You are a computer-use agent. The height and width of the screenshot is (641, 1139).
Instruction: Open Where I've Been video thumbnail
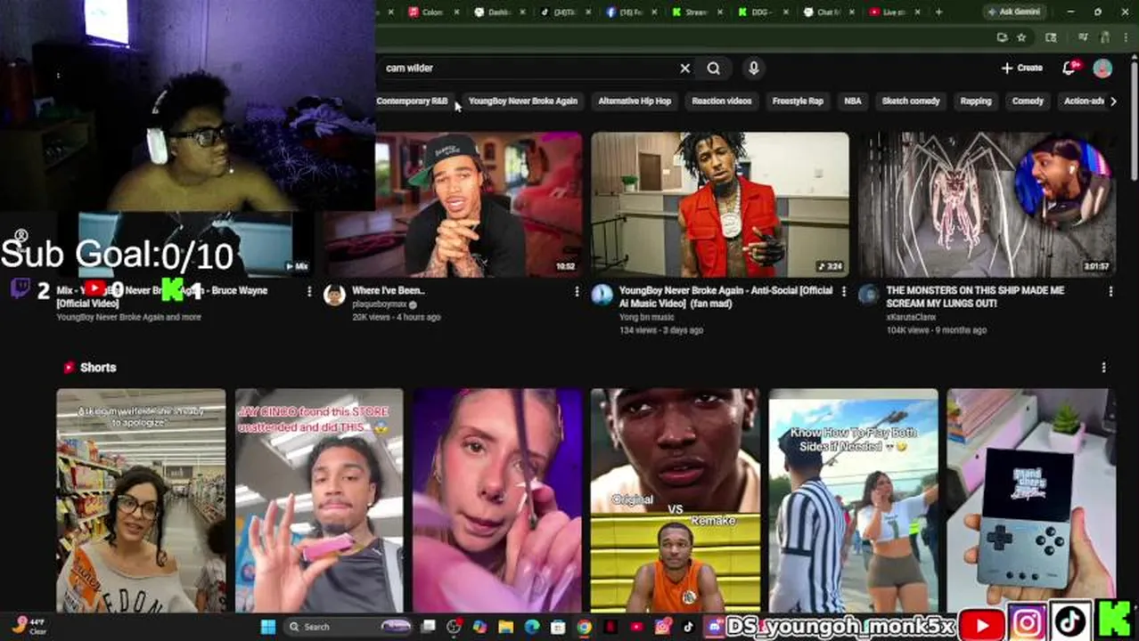[453, 205]
